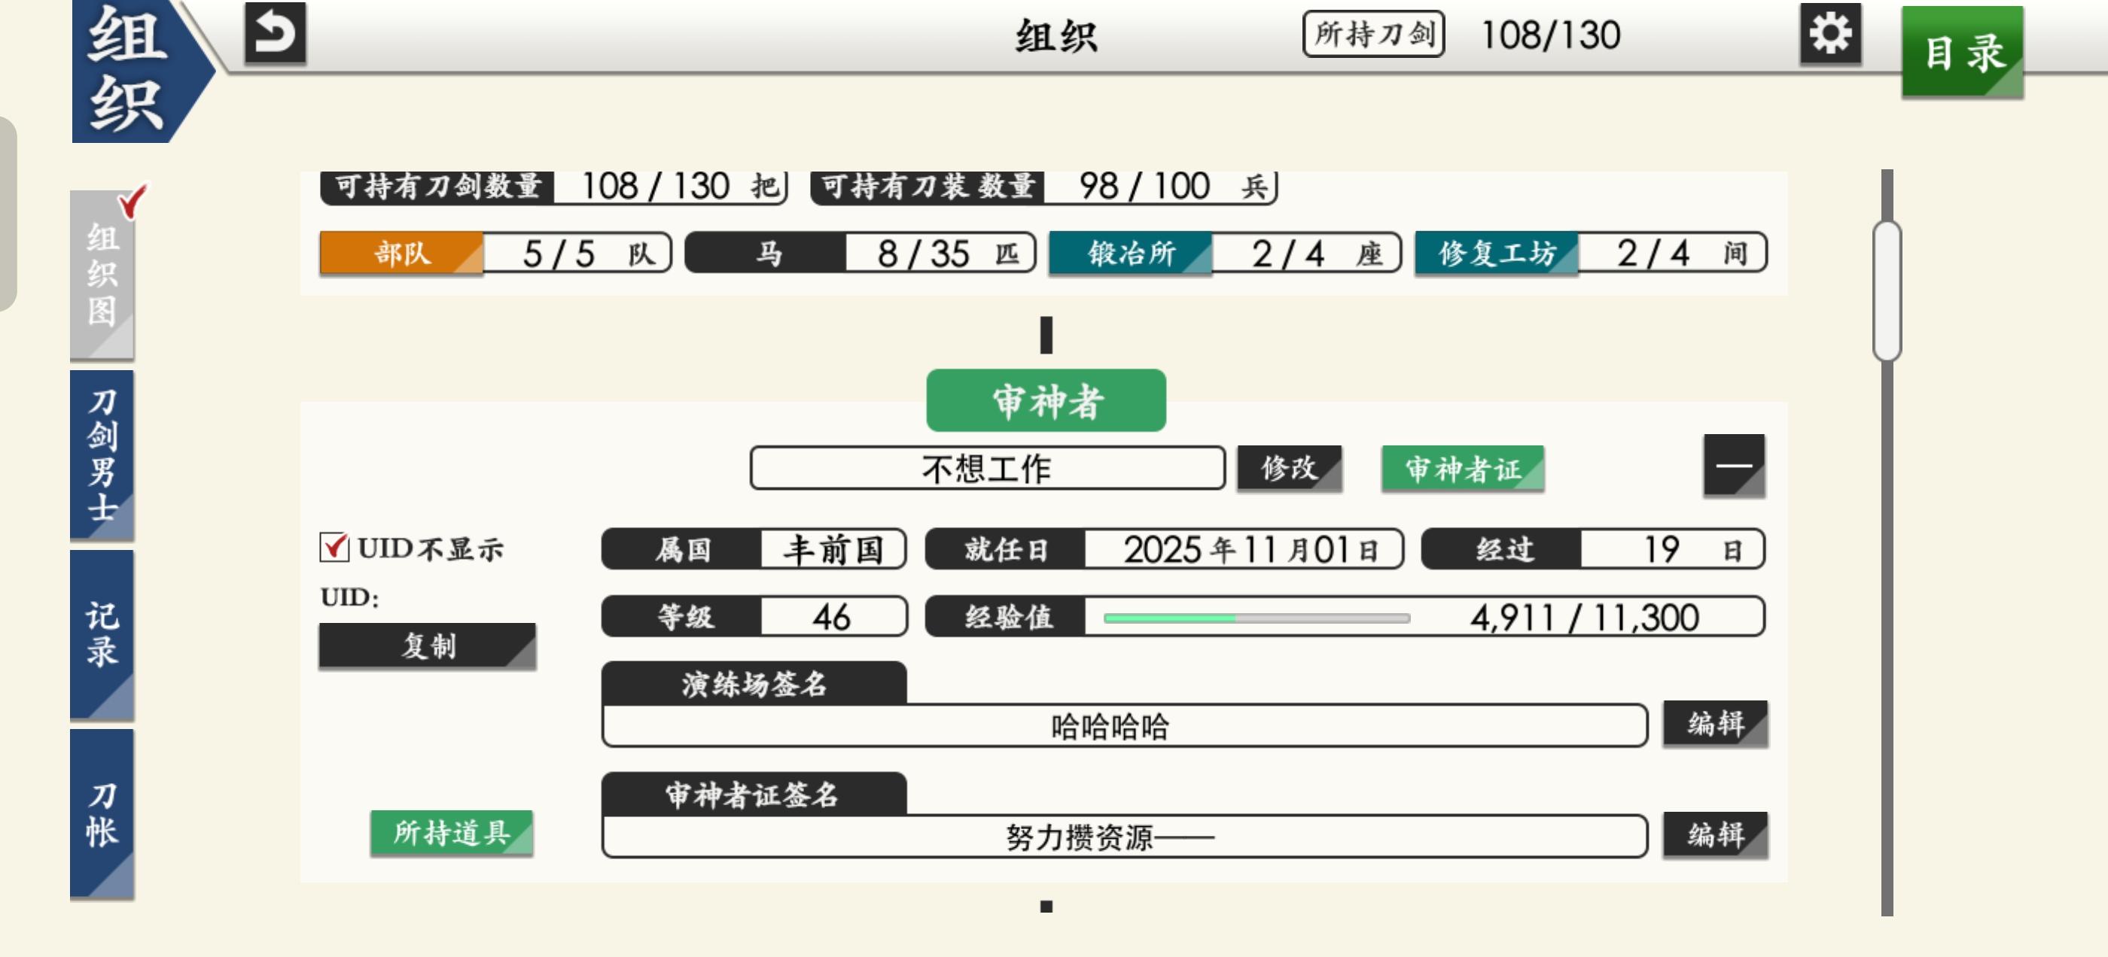Image resolution: width=2108 pixels, height=957 pixels.
Task: Edit the 审神者证签名 signature
Action: (x=1714, y=835)
